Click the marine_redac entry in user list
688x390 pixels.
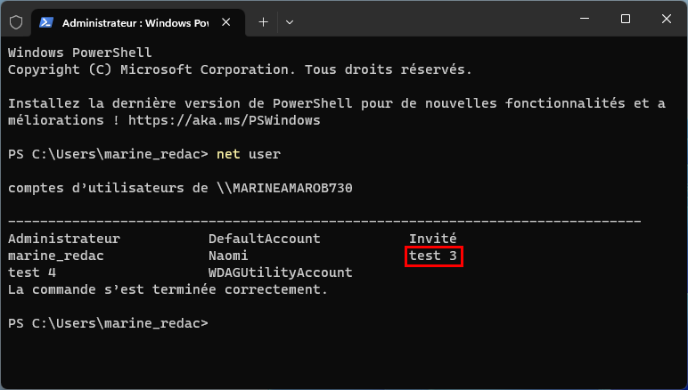pyautogui.click(x=56, y=256)
